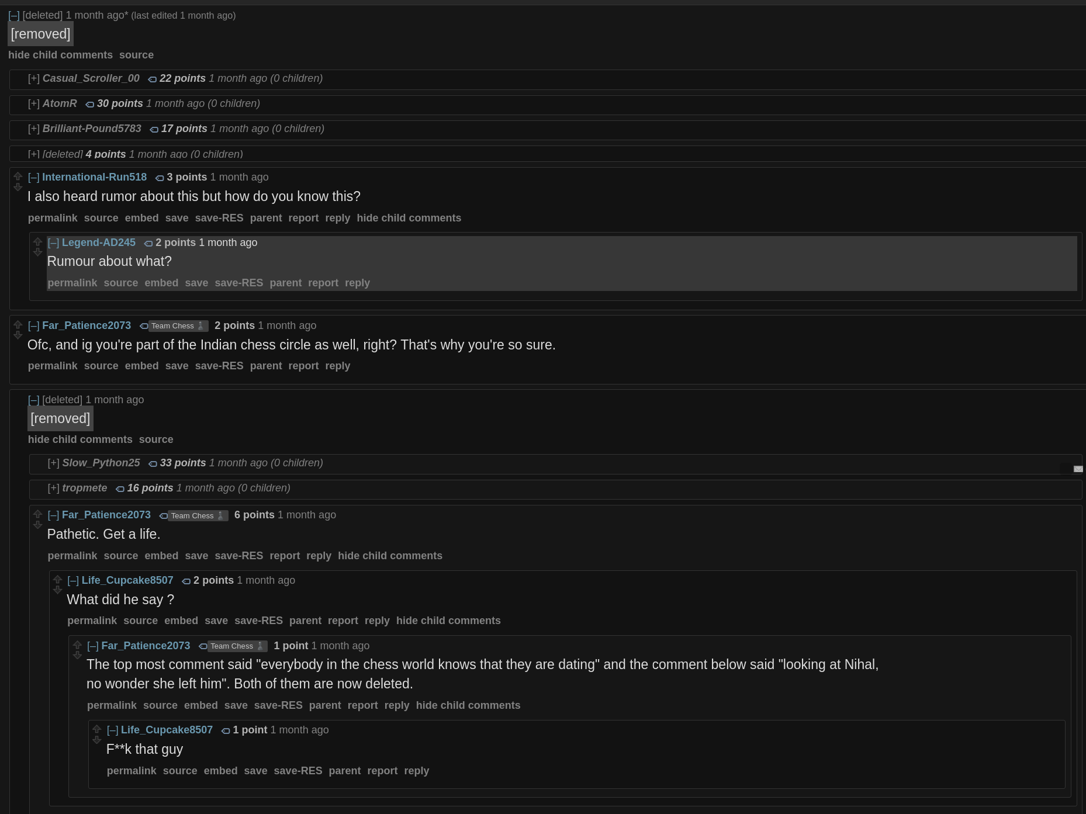Click the tag icon next to AtomR
Screen dimensions: 1086x814
(x=89, y=104)
